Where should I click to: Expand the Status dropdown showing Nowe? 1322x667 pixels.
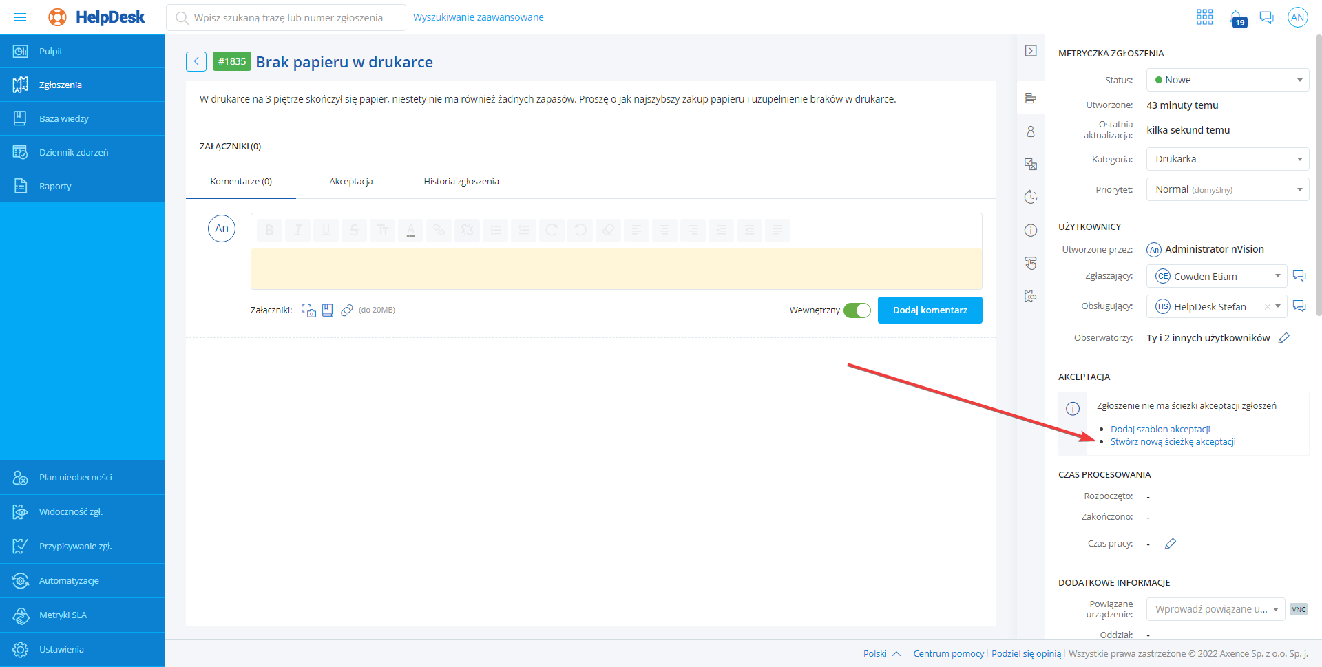coord(1227,80)
